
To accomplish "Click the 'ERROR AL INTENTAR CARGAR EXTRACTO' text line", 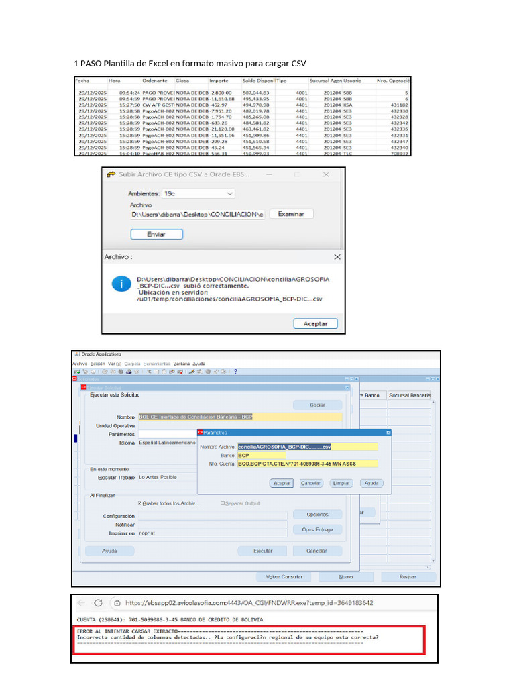I will (127, 631).
